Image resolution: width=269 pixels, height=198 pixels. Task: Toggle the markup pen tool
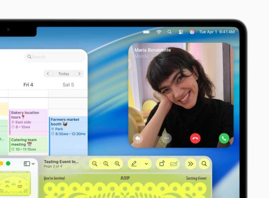click(x=134, y=164)
